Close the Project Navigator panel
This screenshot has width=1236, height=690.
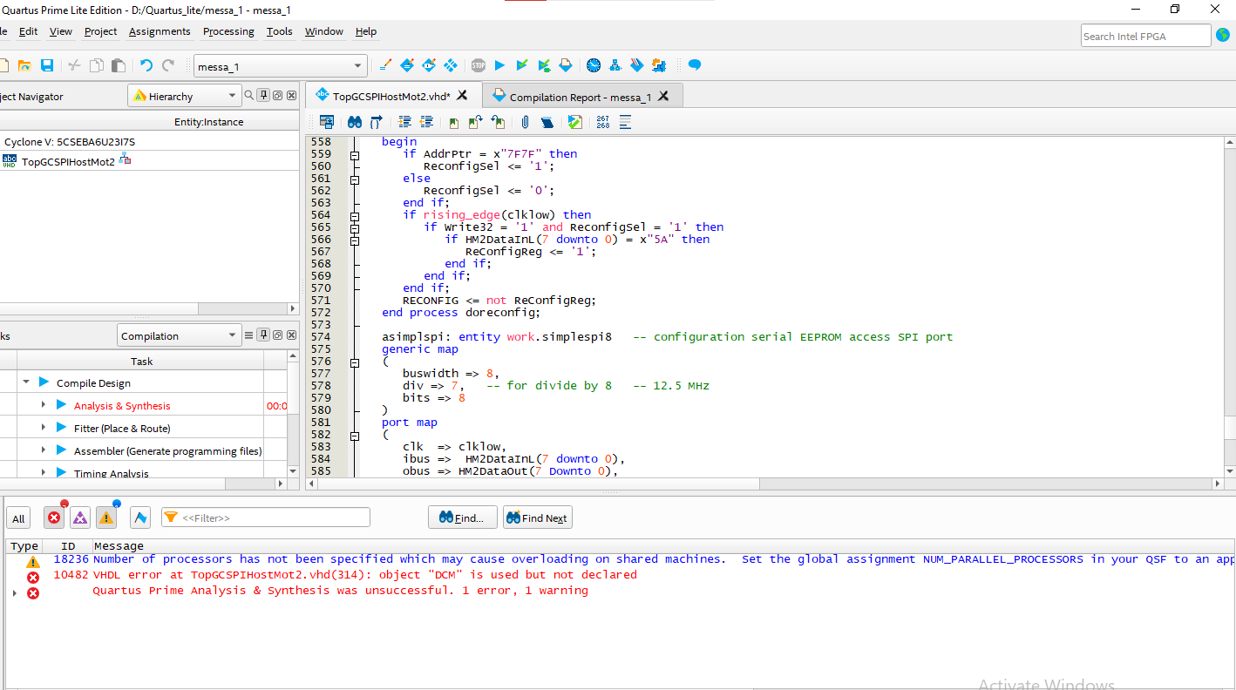[x=291, y=96]
